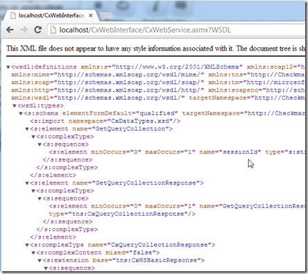Collapse the wsdl:definitions root node
Viewport: 308px width, 274px height.
pyautogui.click(x=8, y=67)
